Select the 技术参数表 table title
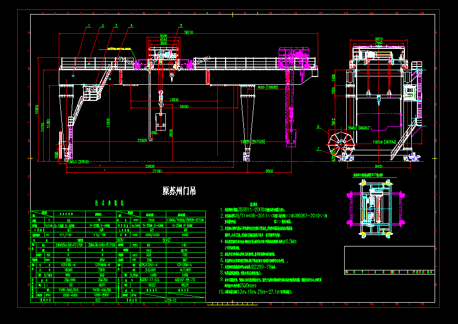This screenshot has width=458, height=324. coord(109,202)
